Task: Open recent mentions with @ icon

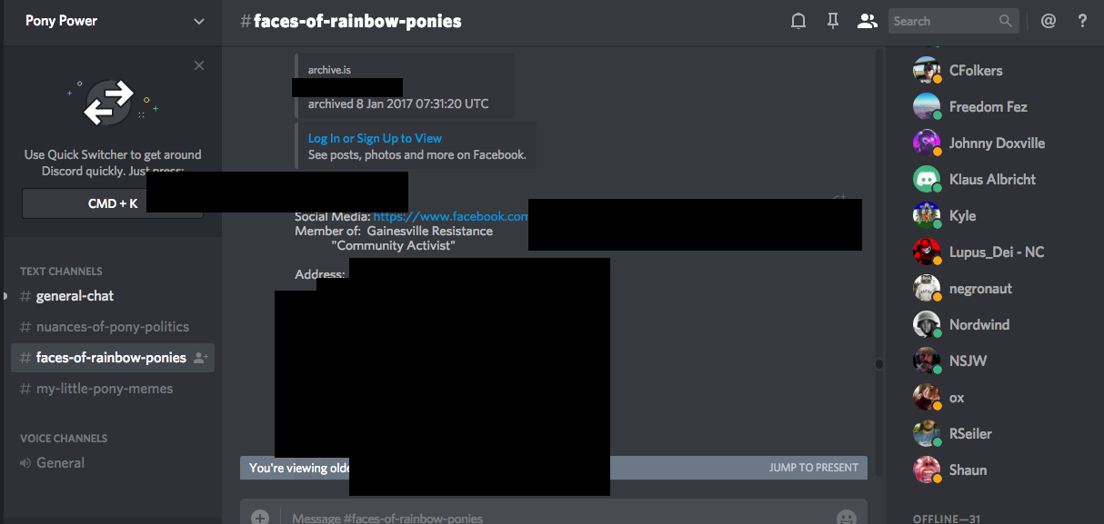Action: pos(1049,21)
